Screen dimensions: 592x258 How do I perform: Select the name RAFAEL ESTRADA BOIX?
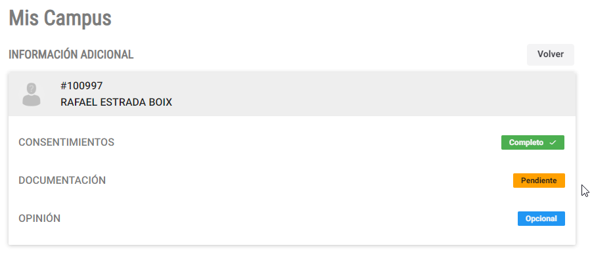tap(116, 102)
